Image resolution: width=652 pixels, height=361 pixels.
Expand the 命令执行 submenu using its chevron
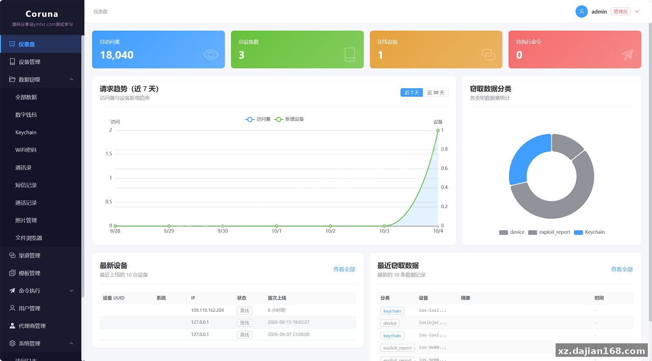[71, 291]
